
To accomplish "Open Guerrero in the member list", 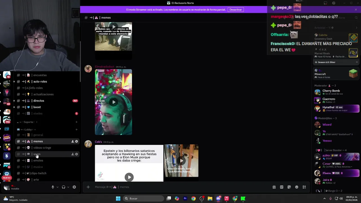I will [337, 100].
